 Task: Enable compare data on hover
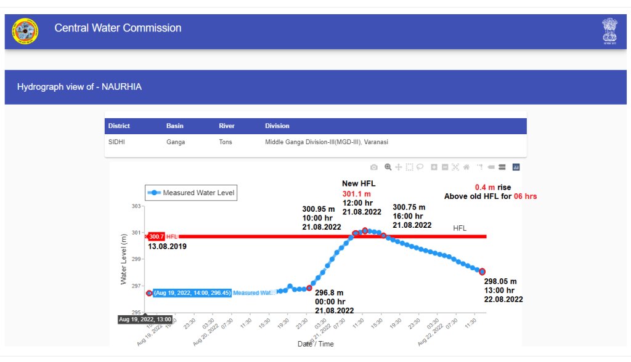point(502,167)
